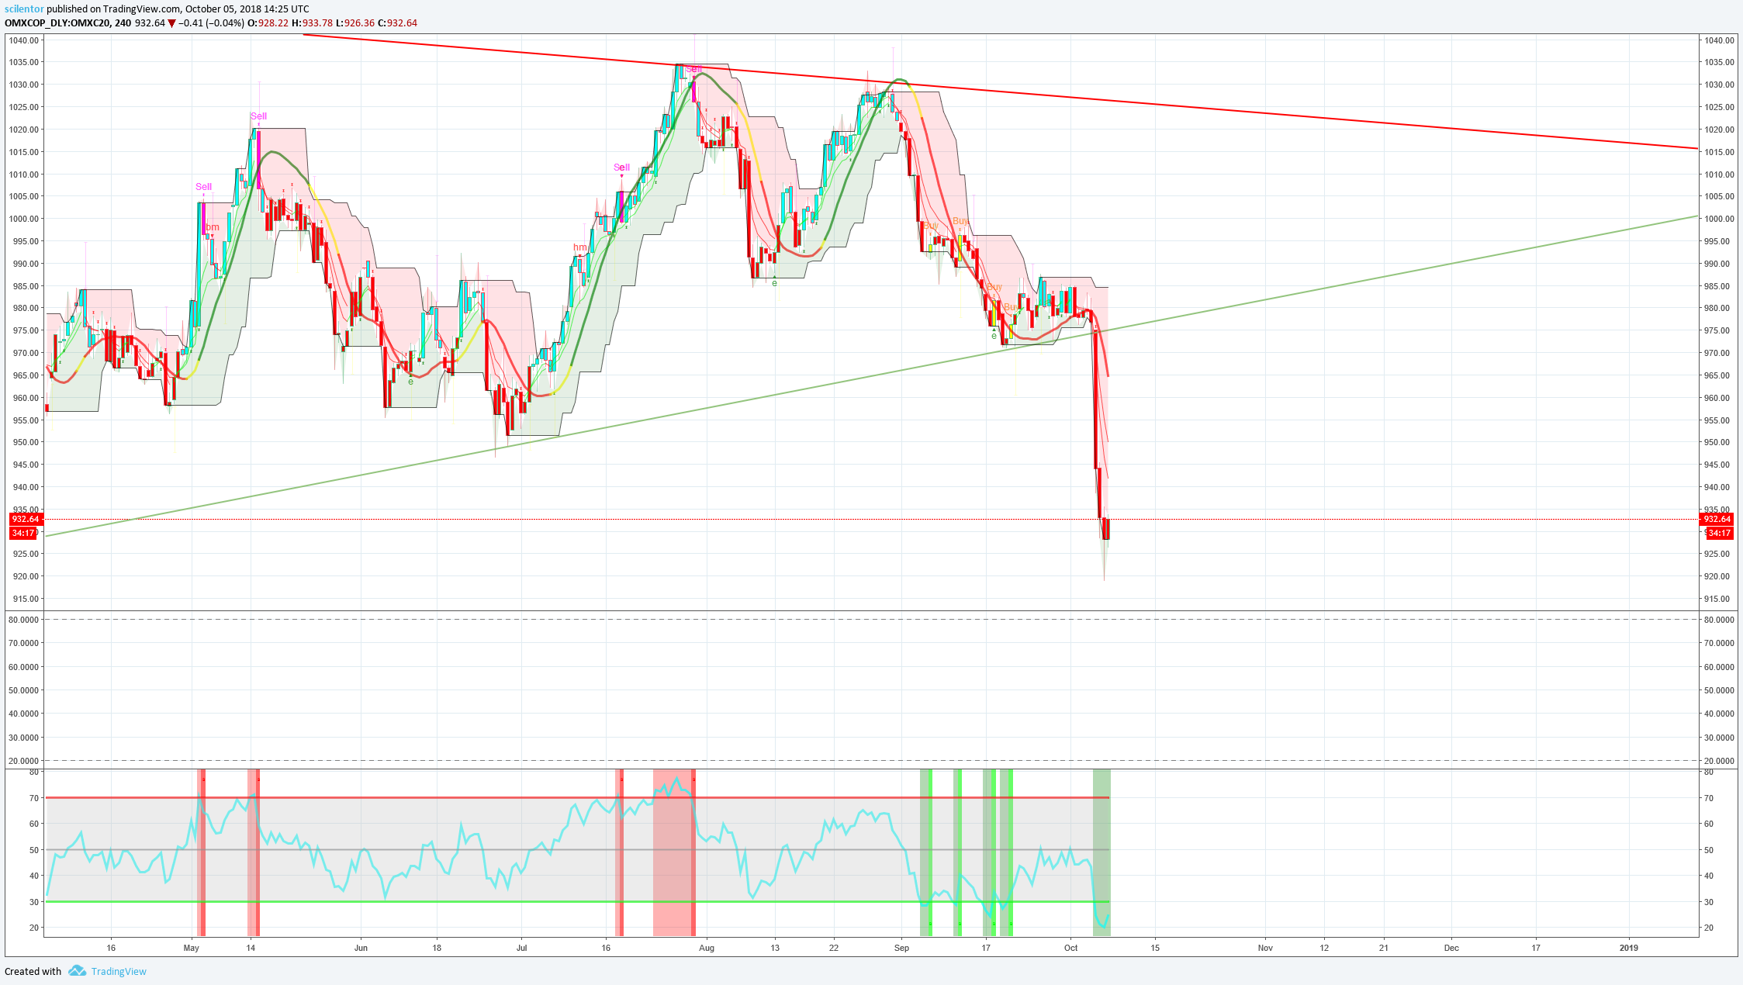Click the C:932.64 close value in the header

coord(398,22)
